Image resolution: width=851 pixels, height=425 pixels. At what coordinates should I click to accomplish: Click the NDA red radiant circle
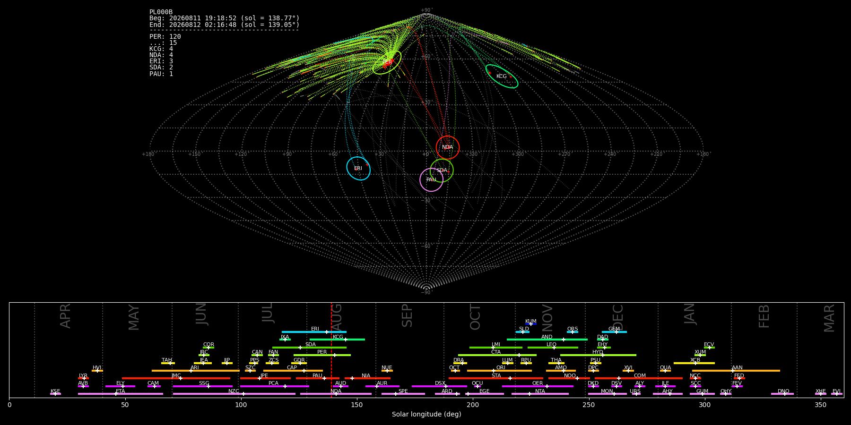pos(448,147)
